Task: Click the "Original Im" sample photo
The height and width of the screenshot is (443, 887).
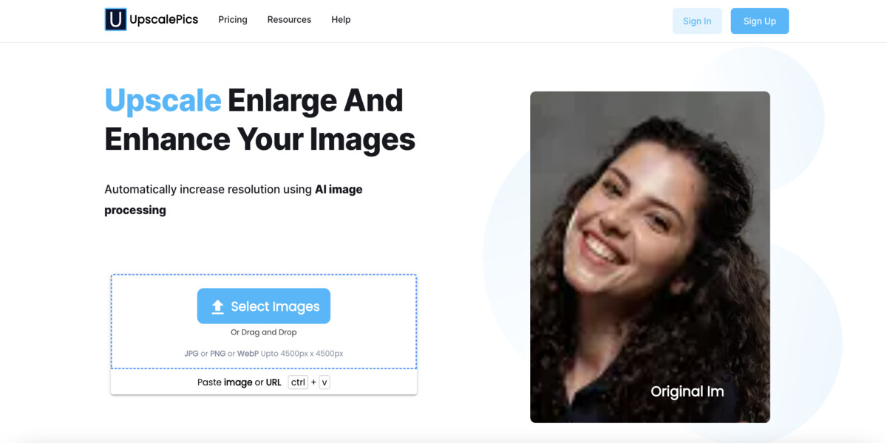Action: [650, 257]
